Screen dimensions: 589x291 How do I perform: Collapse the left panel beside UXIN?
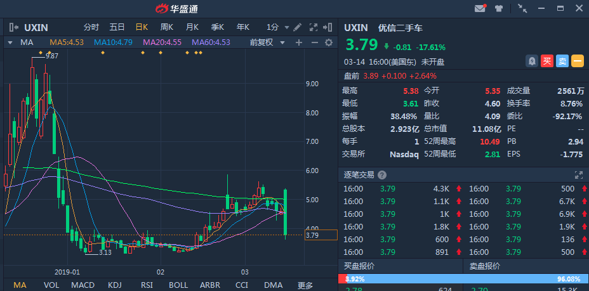13,27
